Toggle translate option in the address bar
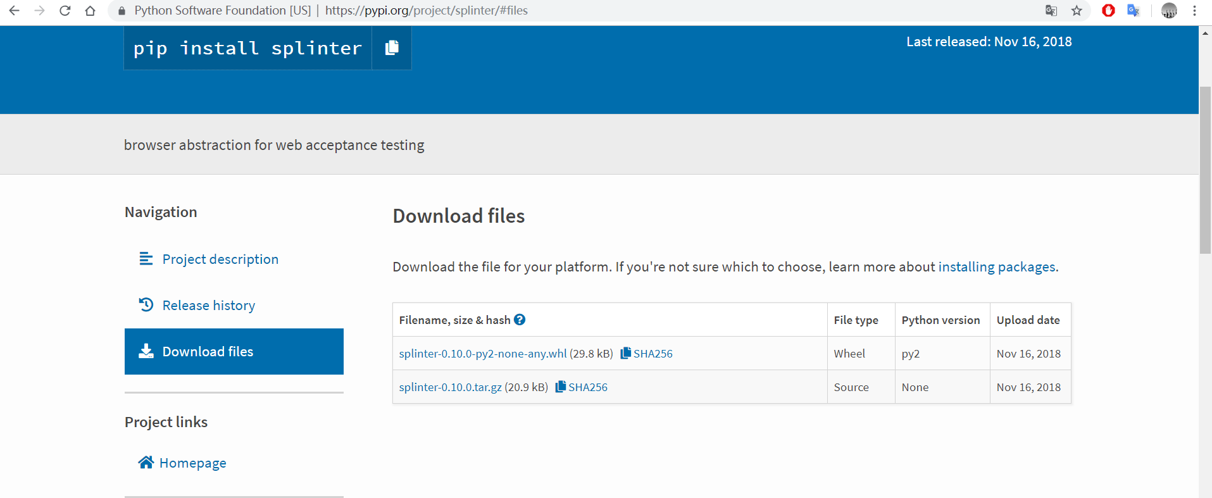The width and height of the screenshot is (1212, 498). pyautogui.click(x=1051, y=10)
